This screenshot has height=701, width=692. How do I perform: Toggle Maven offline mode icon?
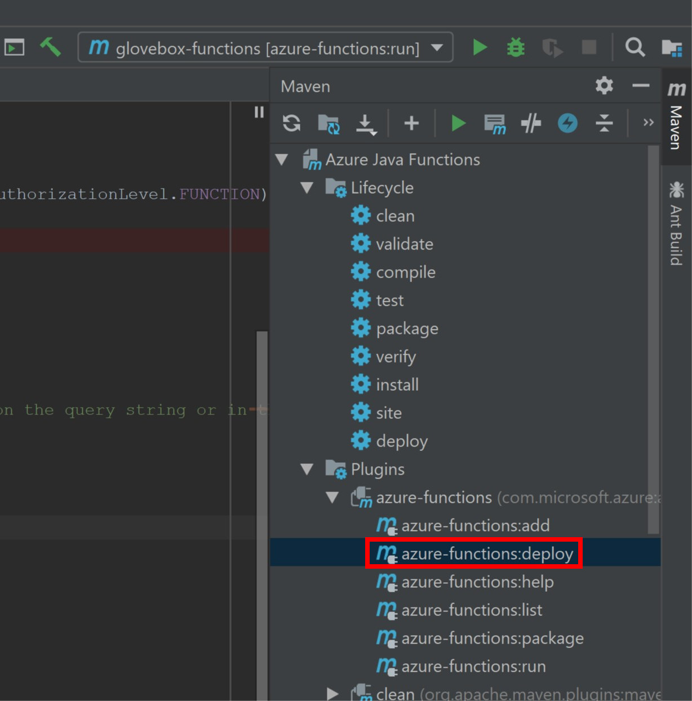click(x=531, y=123)
